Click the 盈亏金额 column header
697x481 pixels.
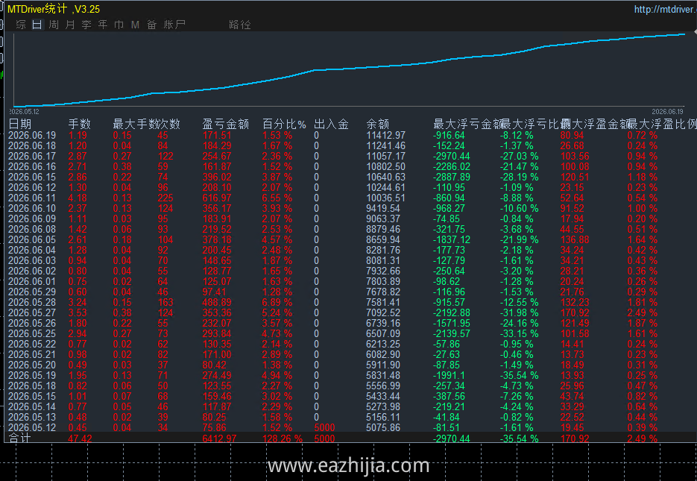click(226, 124)
